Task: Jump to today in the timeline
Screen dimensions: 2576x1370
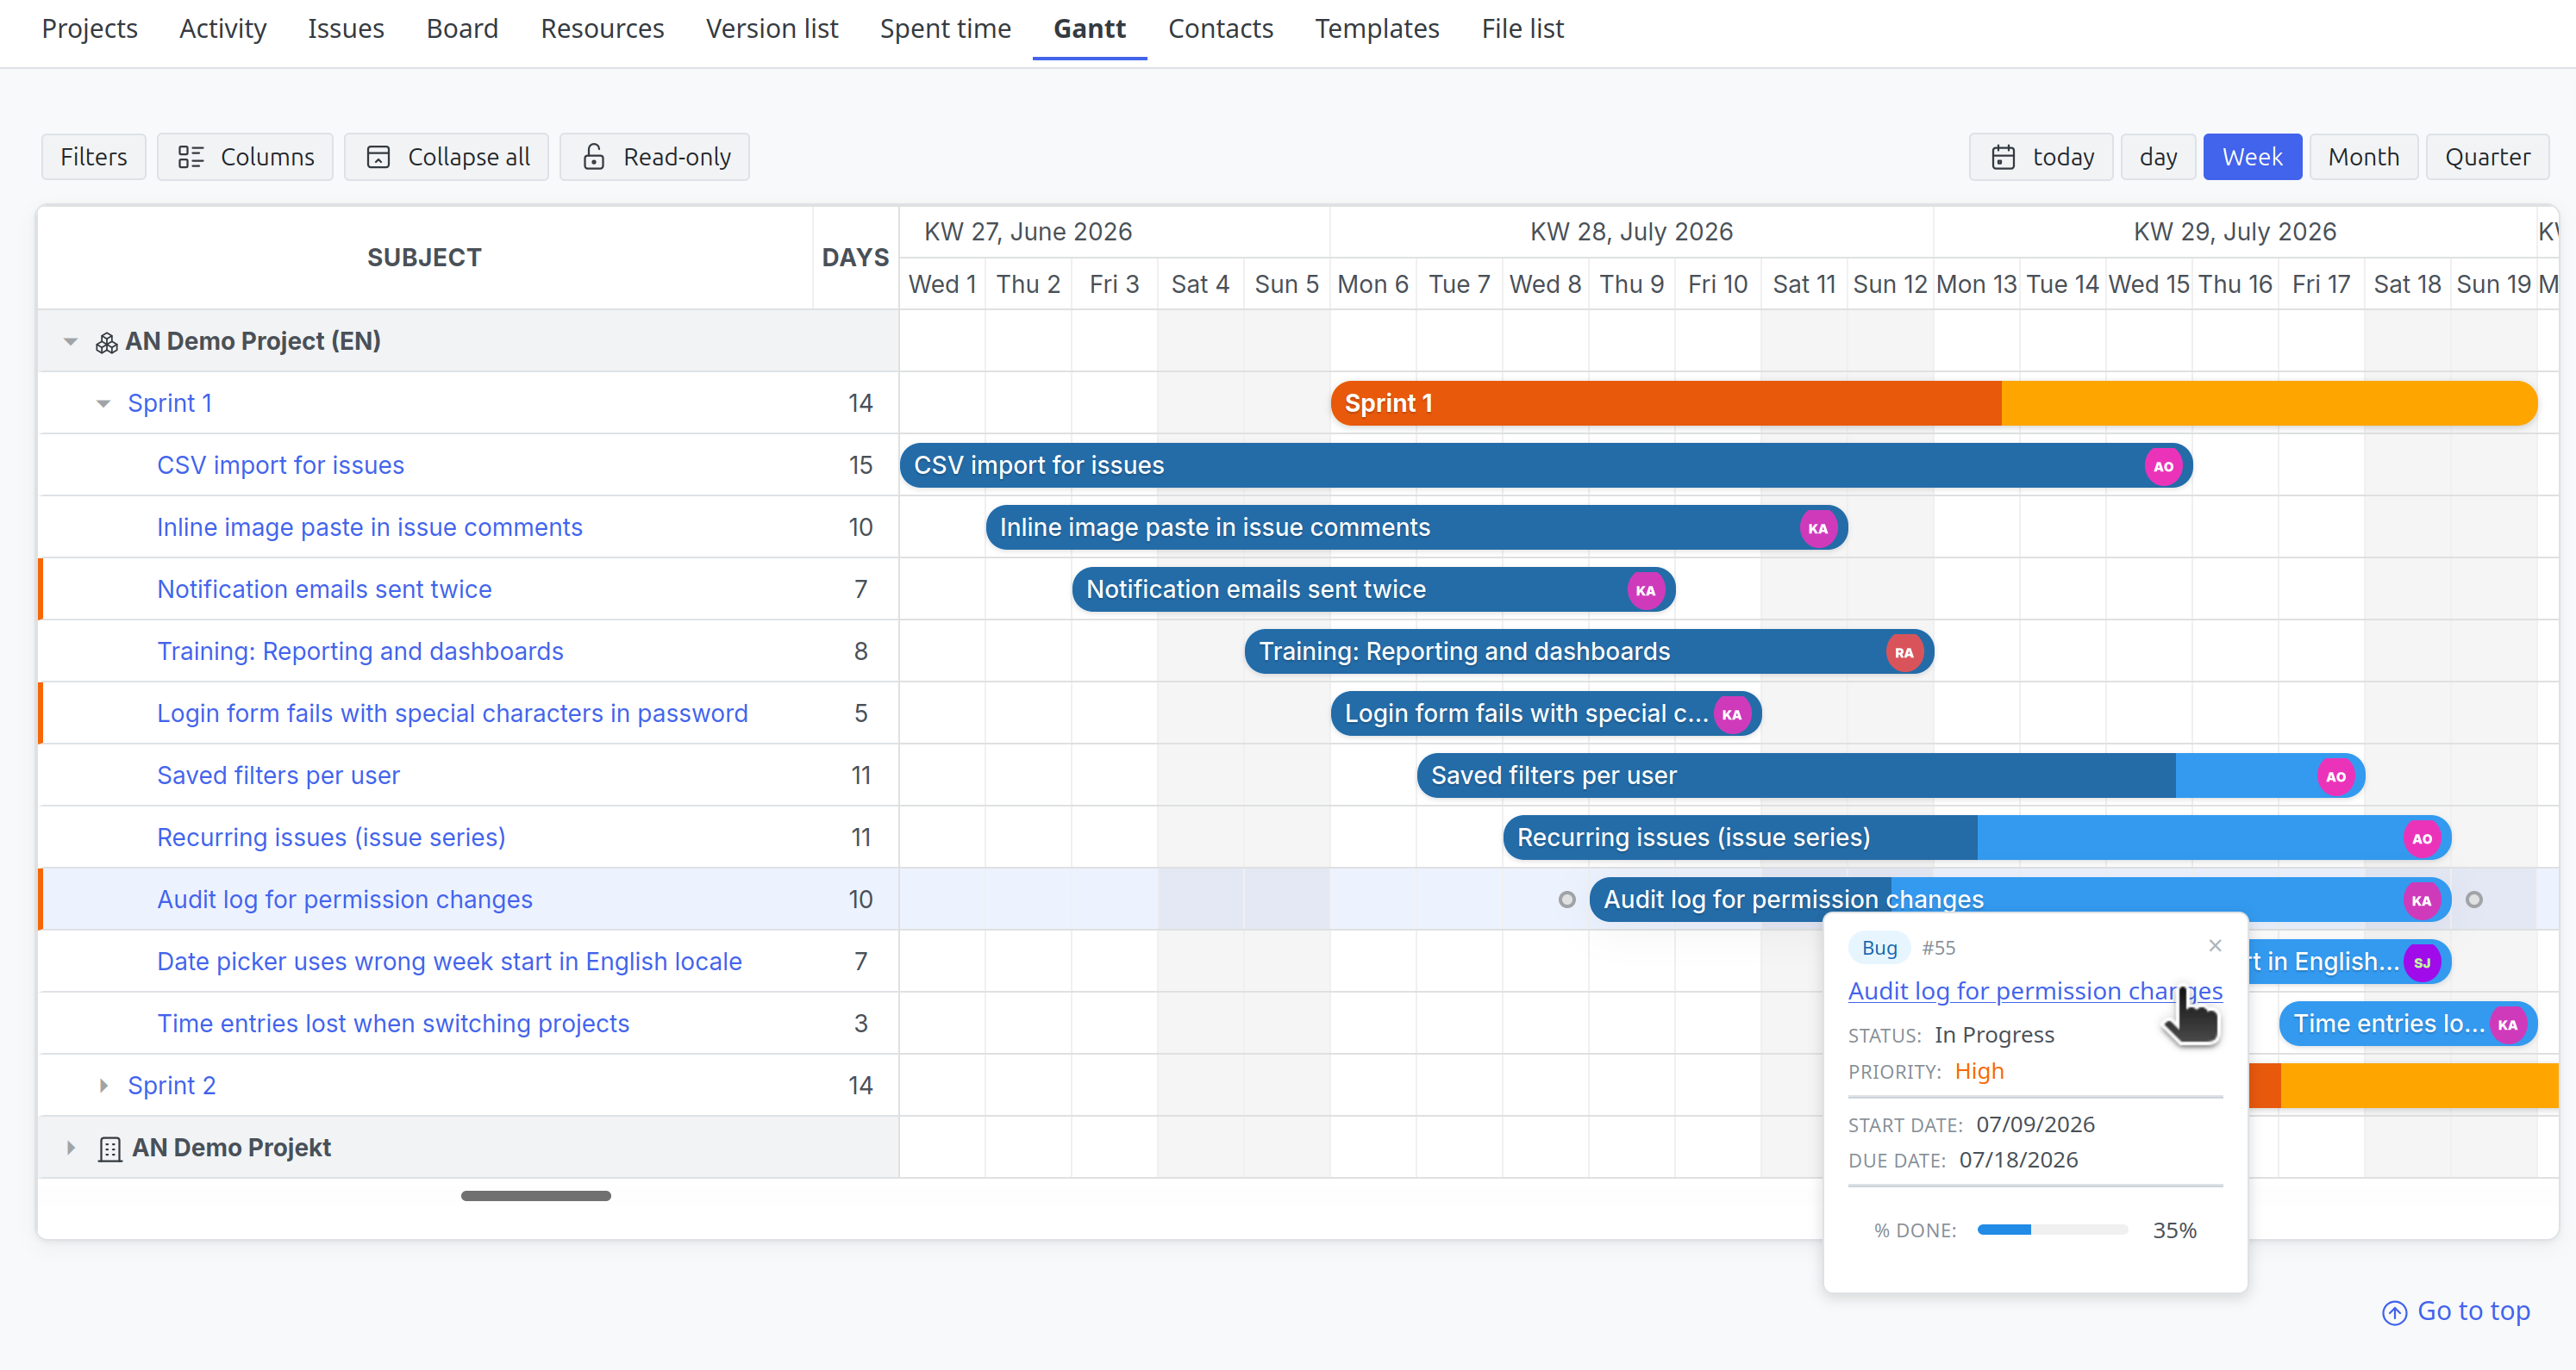Action: (x=2041, y=157)
